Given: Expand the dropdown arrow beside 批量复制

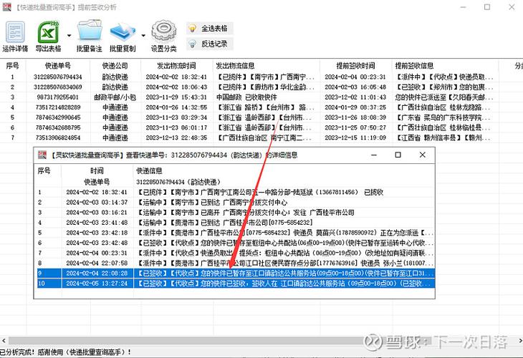Looking at the screenshot, I should (x=143, y=35).
